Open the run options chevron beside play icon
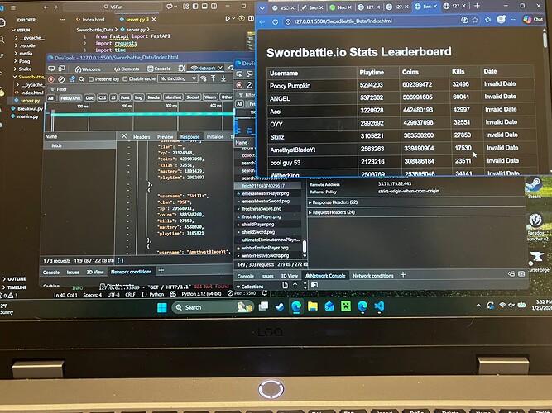This screenshot has height=413, width=552. click(233, 18)
